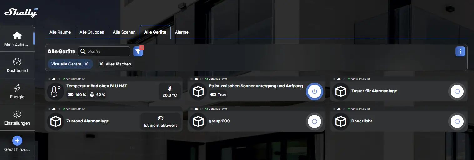This screenshot has width=474, height=160.
Task: Click the Gerät hinzufügen plus icon
Action: (x=17, y=141)
